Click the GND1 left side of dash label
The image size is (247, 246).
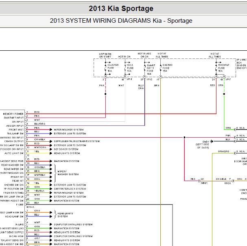click(202, 145)
